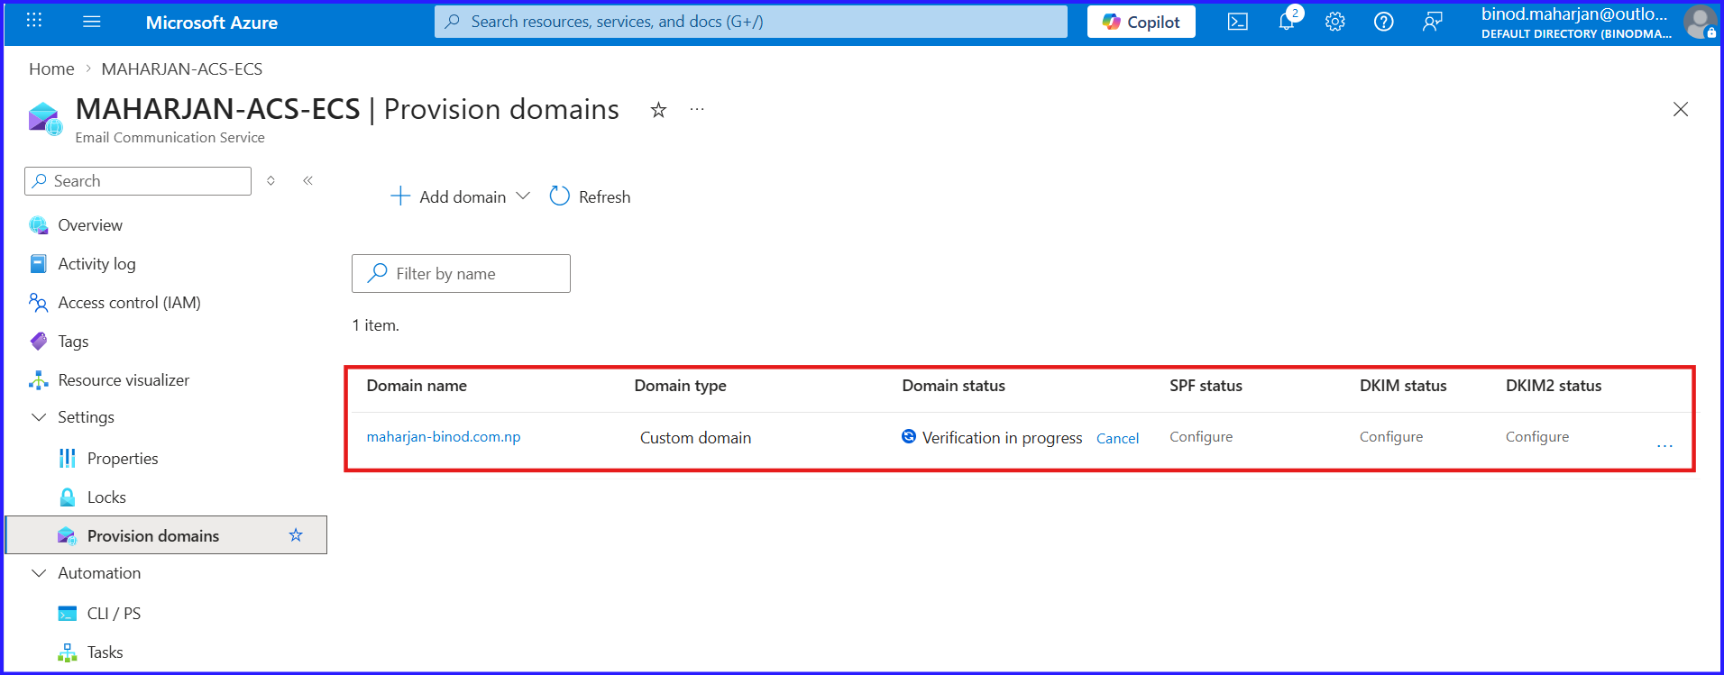This screenshot has height=675, width=1724.
Task: Open the Azure app launcher grid
Action: (34, 21)
